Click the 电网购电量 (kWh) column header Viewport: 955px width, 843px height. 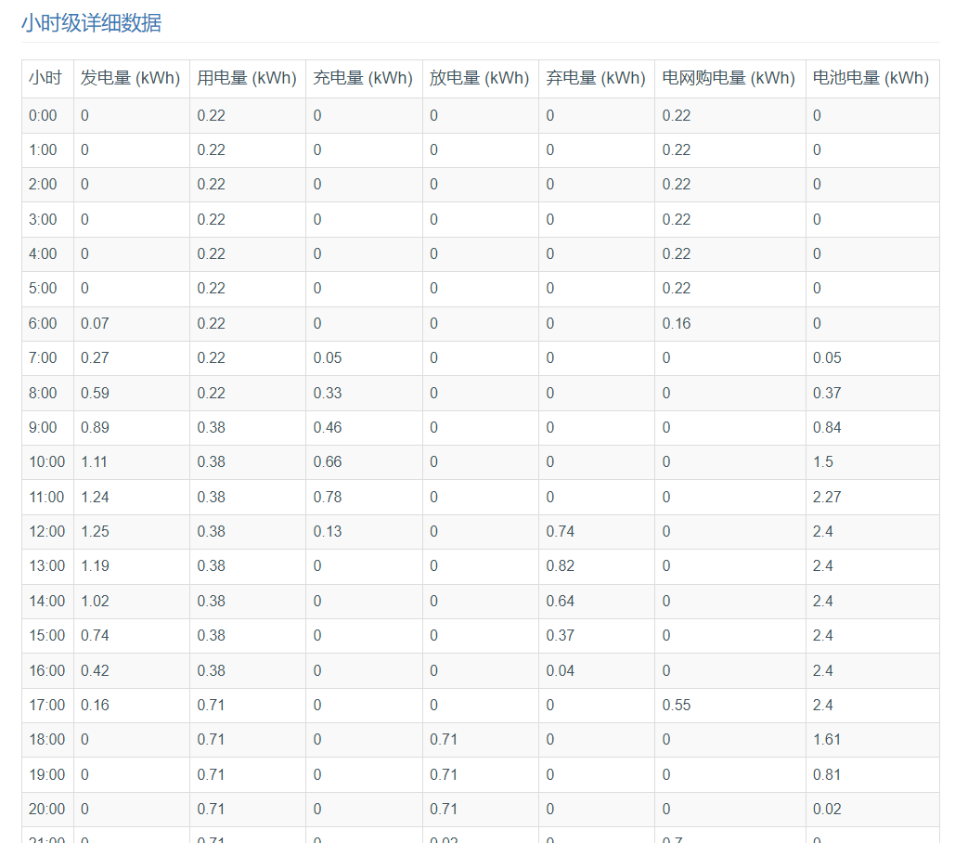pyautogui.click(x=729, y=78)
